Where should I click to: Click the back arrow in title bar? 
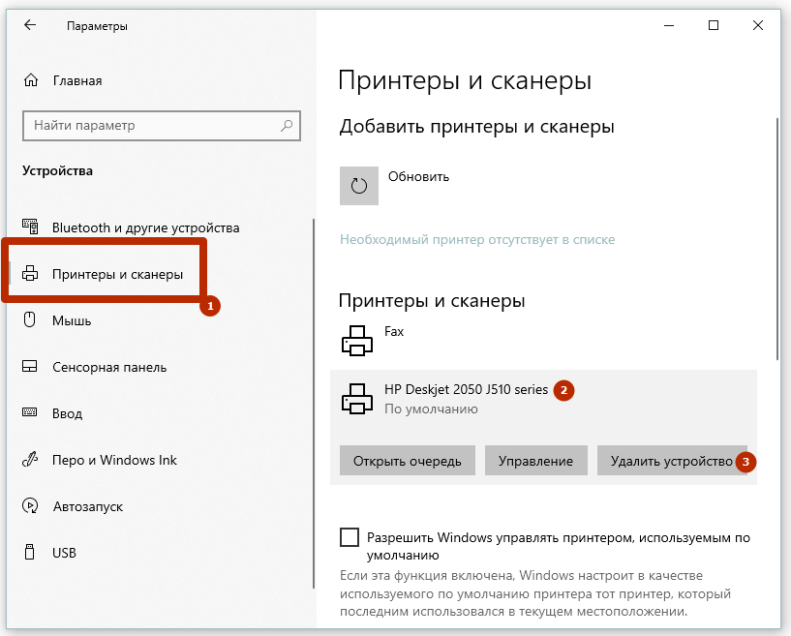coord(30,26)
